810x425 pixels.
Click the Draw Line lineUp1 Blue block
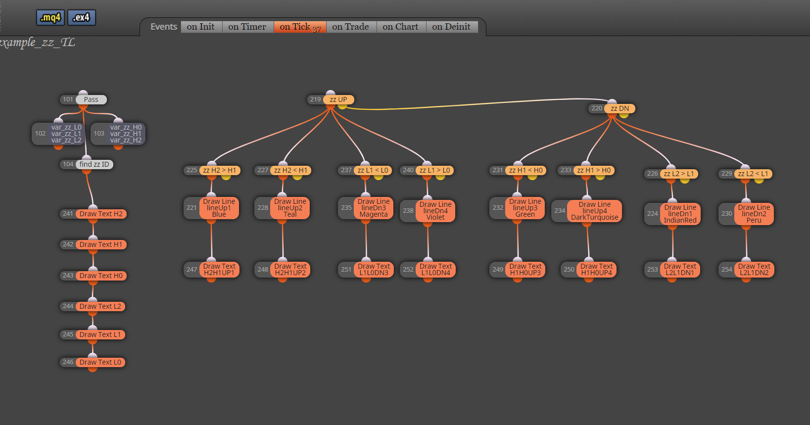pyautogui.click(x=219, y=208)
